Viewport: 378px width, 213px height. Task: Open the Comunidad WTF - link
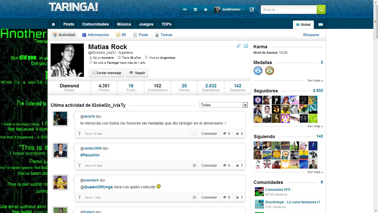pos(279,190)
